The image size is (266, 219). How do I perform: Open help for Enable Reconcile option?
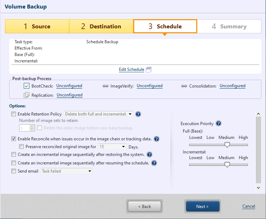tap(157, 139)
